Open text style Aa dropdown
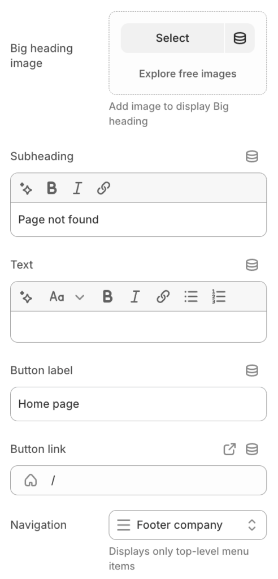278x579 pixels. [67, 296]
